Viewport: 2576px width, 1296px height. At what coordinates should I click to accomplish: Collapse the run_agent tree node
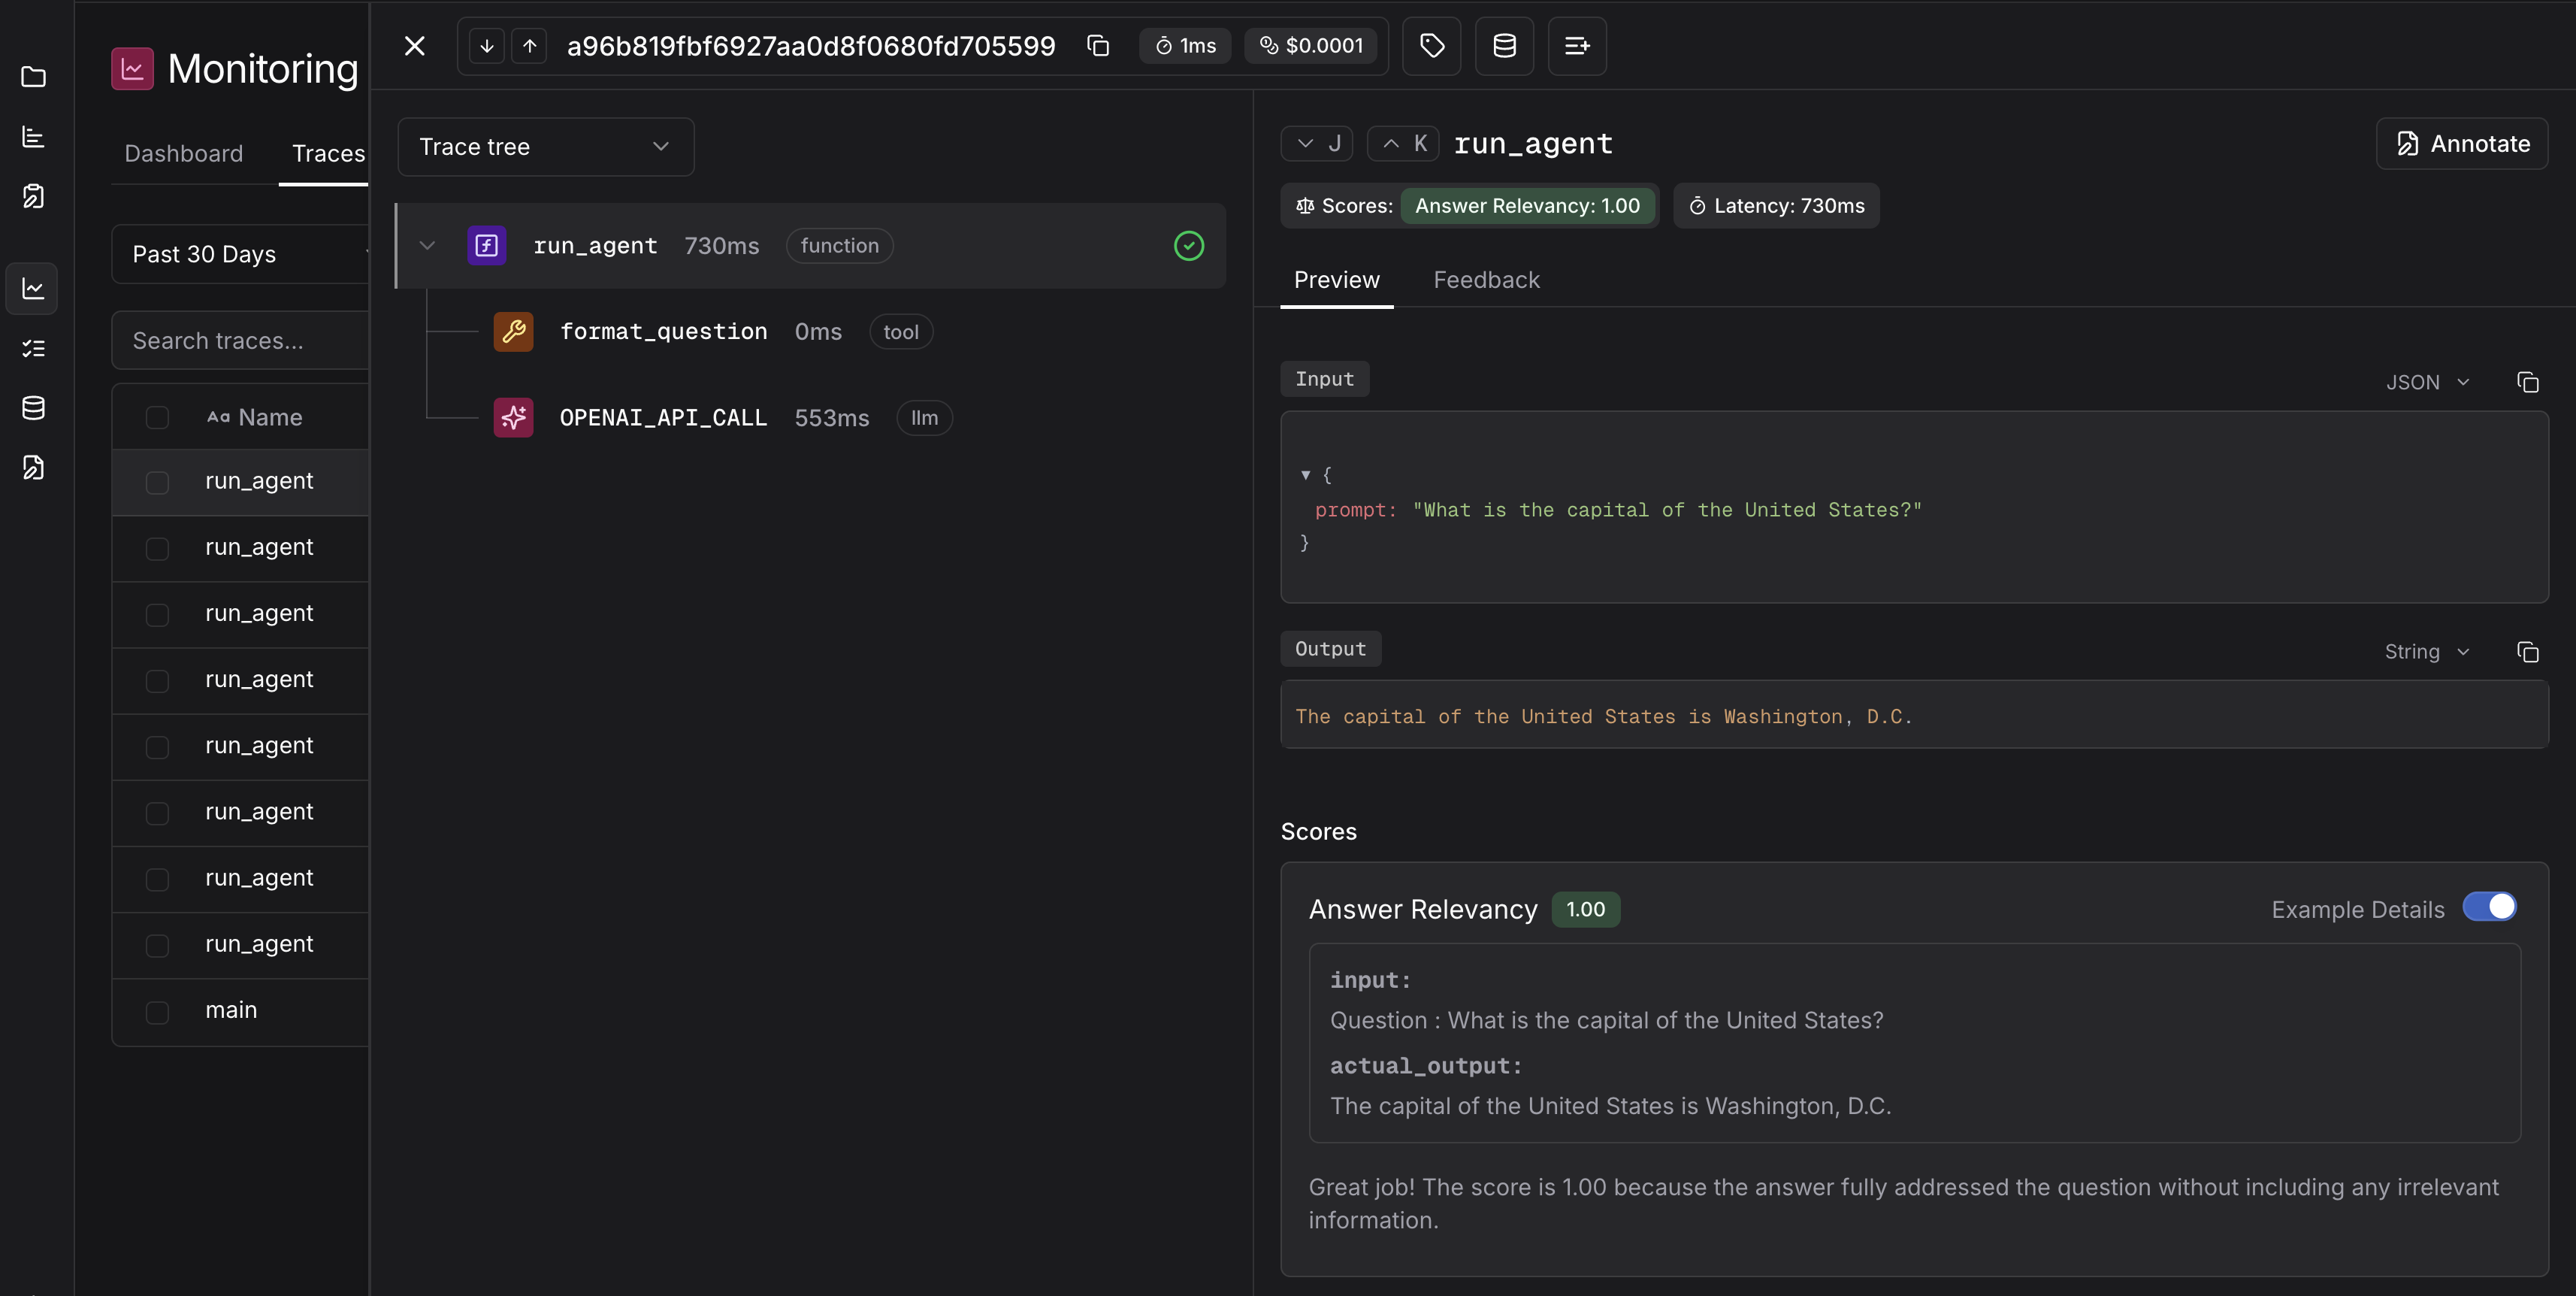coord(427,246)
